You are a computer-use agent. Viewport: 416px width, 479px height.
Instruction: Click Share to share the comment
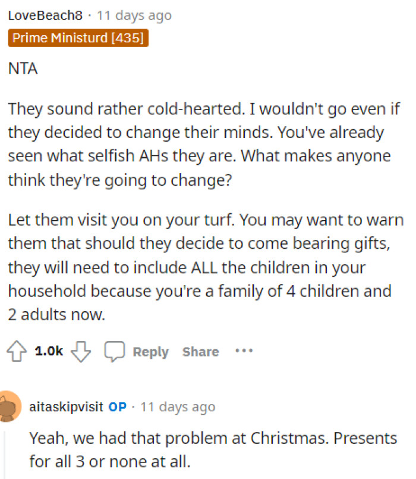(x=200, y=352)
